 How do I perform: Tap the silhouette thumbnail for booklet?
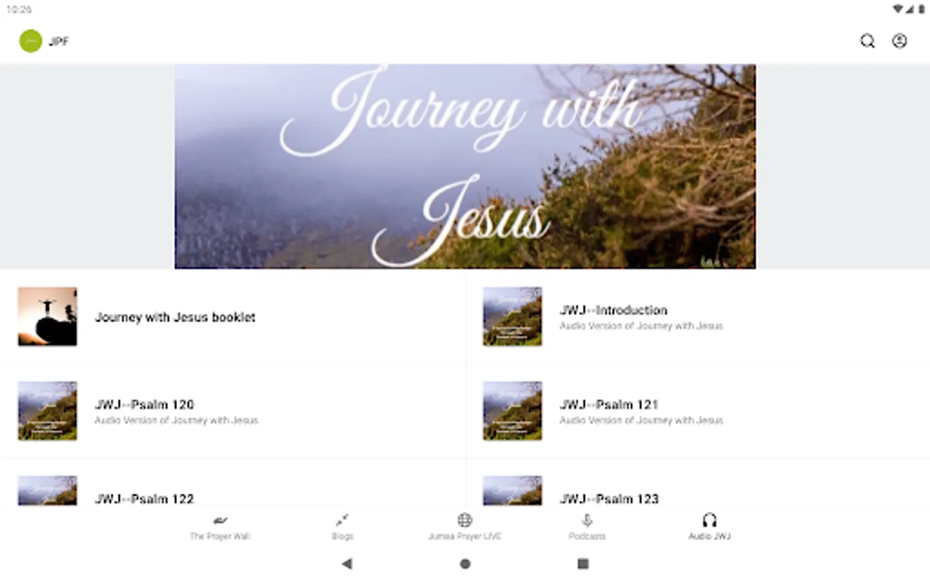47,317
